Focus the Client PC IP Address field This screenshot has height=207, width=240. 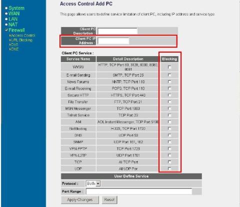tap(113, 41)
